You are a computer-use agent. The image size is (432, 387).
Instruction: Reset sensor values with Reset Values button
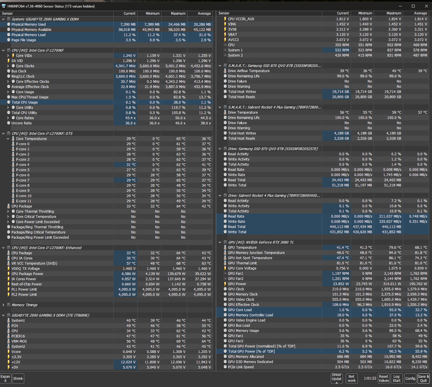(x=384, y=379)
